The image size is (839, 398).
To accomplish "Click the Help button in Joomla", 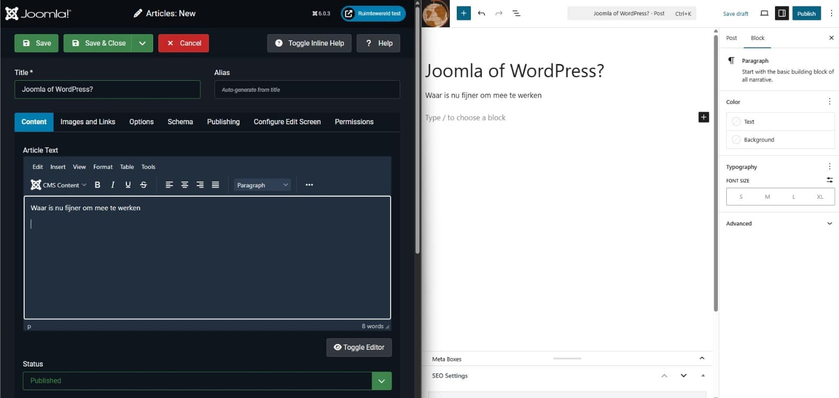I will pos(379,43).
